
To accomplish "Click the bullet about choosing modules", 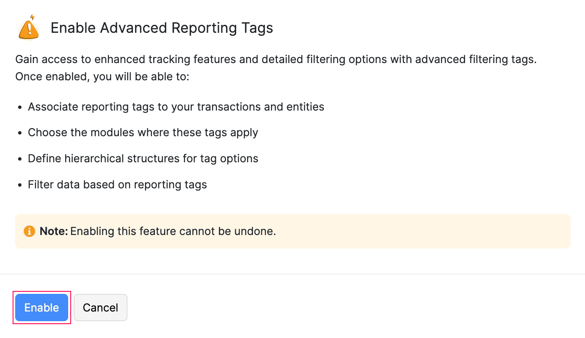I will click(x=143, y=132).
